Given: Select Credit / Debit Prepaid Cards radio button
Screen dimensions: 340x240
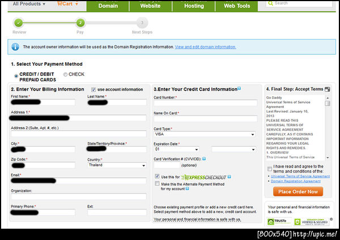Looking at the screenshot, I should (x=16, y=76).
